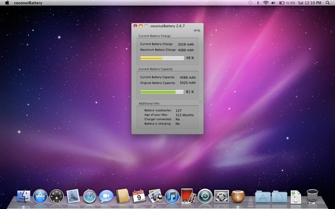Click the 2028 mAh current charge value
Image resolution: width=335 pixels, height=209 pixels.
(186, 44)
